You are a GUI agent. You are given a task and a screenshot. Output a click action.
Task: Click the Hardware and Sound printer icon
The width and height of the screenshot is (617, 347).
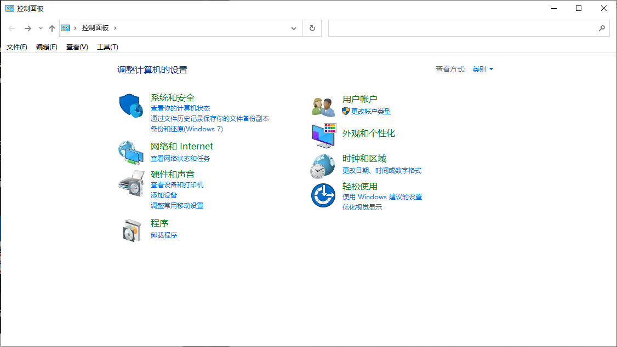(x=130, y=183)
